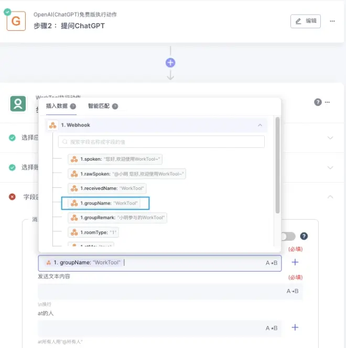Click A→B in the at的人 field

pos(272,328)
